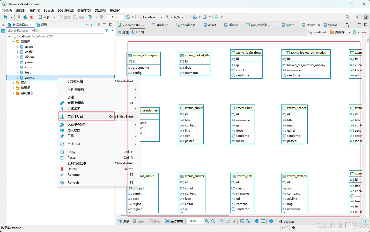The height and width of the screenshot is (232, 370).
Task: Select Rename in the context menu
Action: tap(73, 175)
